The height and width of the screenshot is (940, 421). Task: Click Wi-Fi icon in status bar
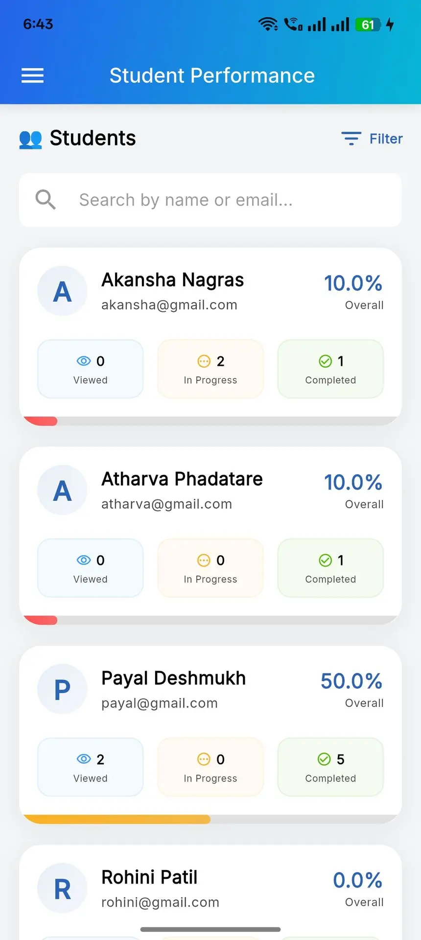(x=268, y=24)
